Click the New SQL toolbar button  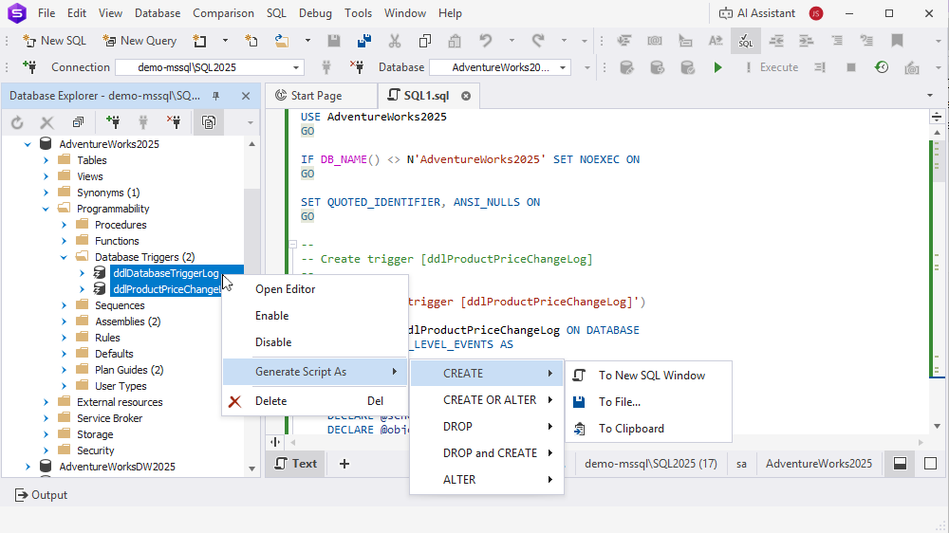pos(54,41)
